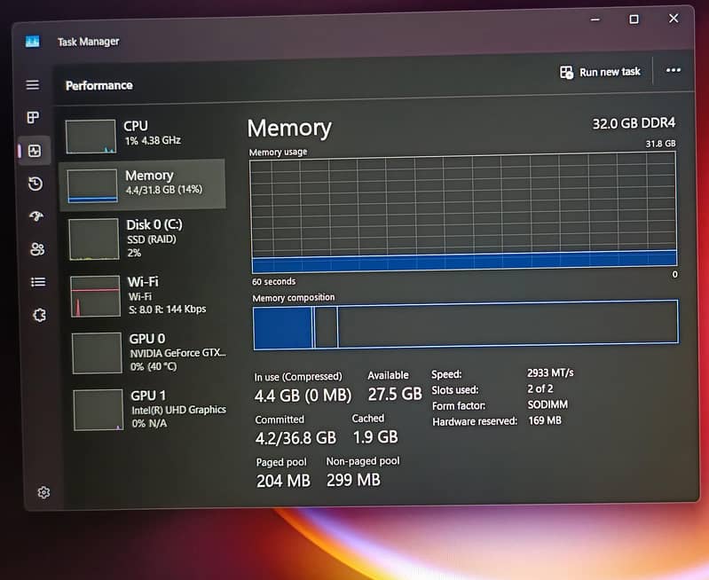The width and height of the screenshot is (709, 580).
Task: Select the Wi-Fi performance entry
Action: pos(146,295)
